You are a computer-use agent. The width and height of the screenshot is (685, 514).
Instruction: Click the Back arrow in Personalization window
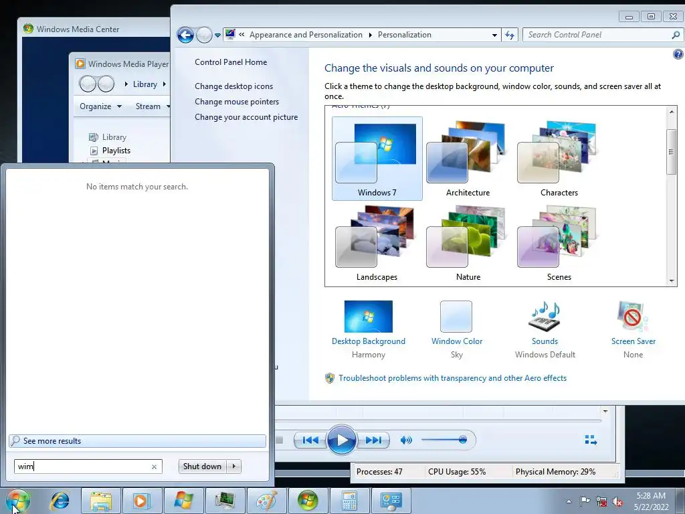coord(185,35)
